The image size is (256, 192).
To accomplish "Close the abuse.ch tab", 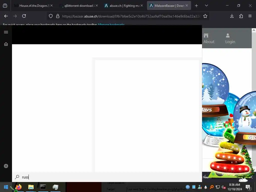I will (142, 5).
